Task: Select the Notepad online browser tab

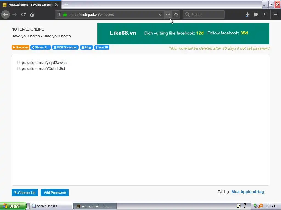Action: click(x=31, y=5)
